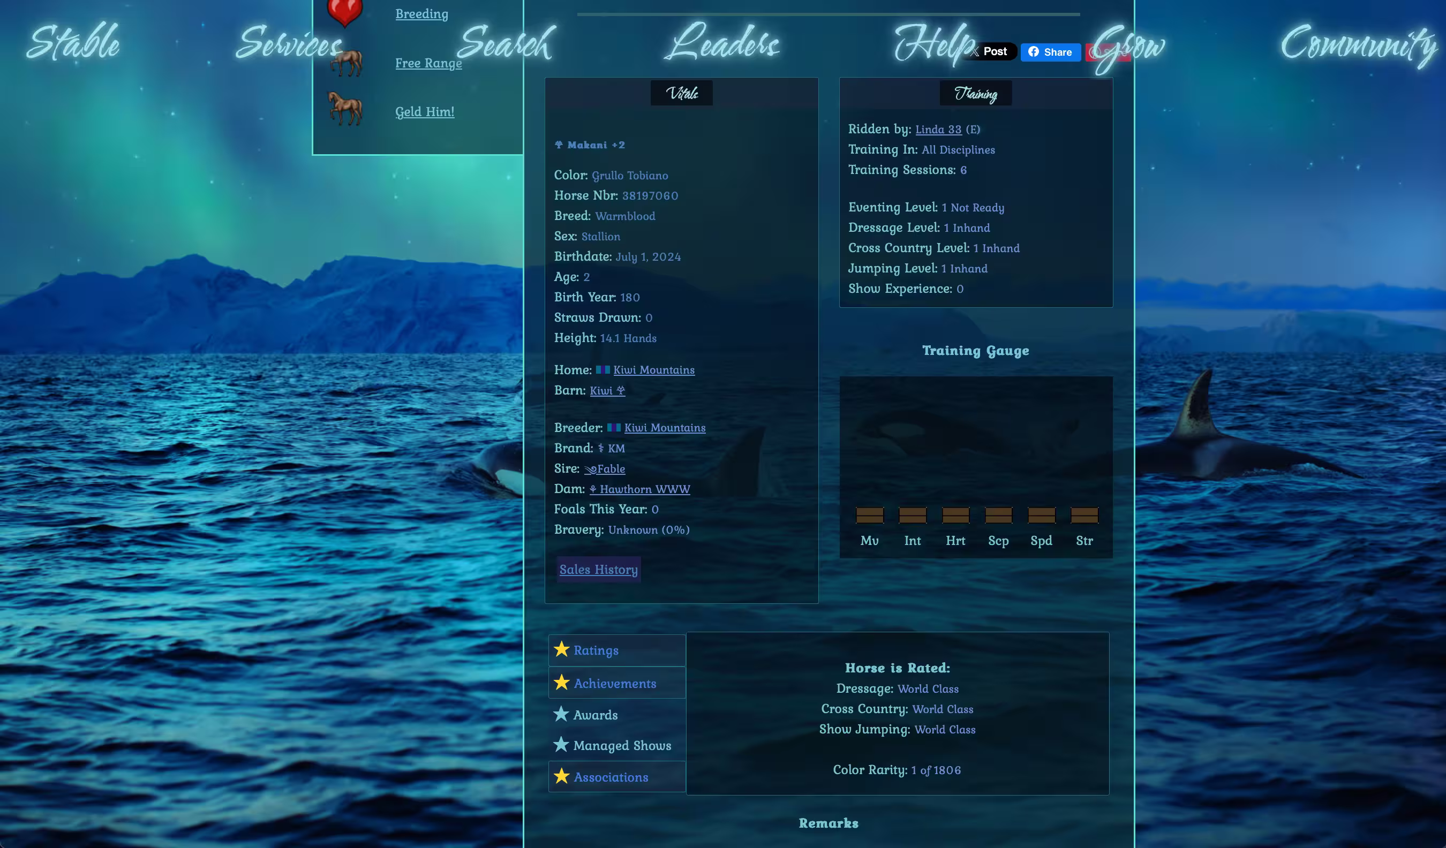Viewport: 1446px width, 848px height.
Task: Open rider Linda 33 link
Action: [x=938, y=130]
